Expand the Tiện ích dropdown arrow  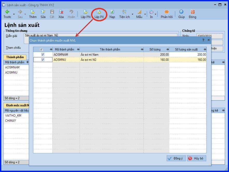pyautogui.click(x=133, y=14)
